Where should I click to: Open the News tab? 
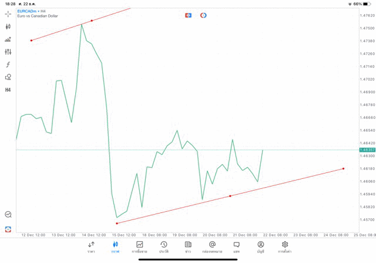coord(188,247)
